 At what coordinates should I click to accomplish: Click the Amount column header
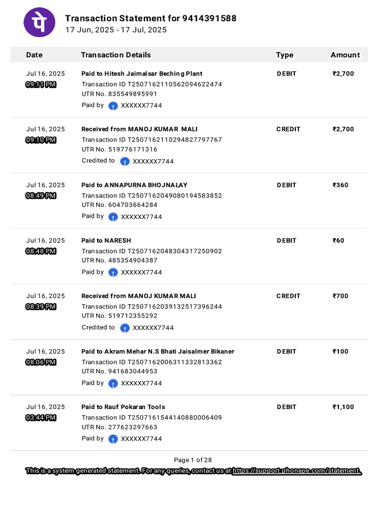[345, 55]
